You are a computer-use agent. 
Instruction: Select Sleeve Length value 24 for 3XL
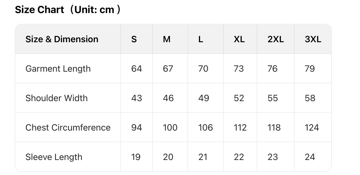310,157
